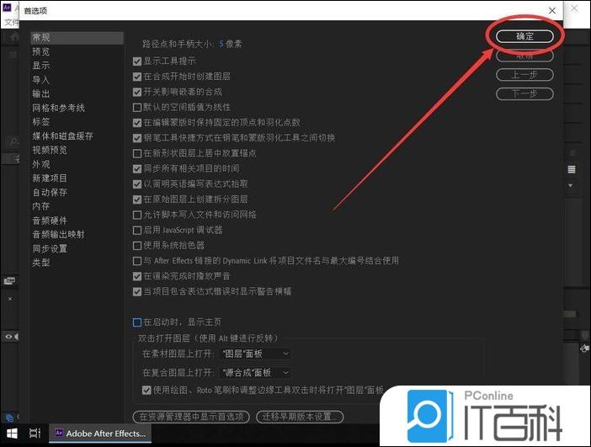Open the 媒体和磁盘缓存 preferences category
Screen dimensions: 591x447
tap(62, 136)
